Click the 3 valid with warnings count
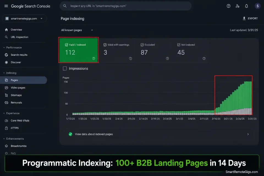The image size is (264, 176). pyautogui.click(x=105, y=53)
